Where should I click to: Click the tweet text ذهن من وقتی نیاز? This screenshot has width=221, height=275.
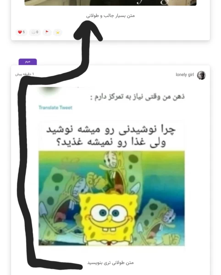coord(138,97)
